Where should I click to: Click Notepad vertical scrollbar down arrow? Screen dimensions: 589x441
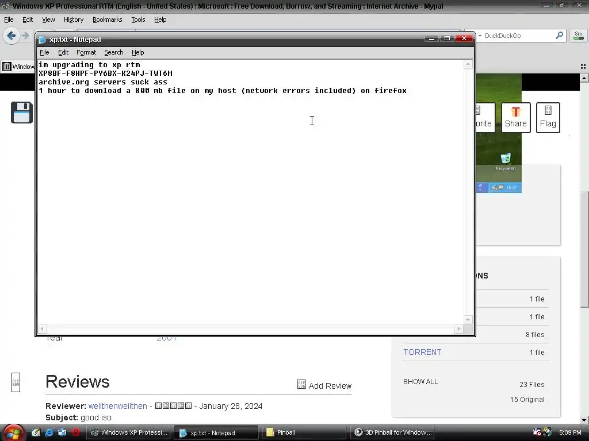[468, 320]
